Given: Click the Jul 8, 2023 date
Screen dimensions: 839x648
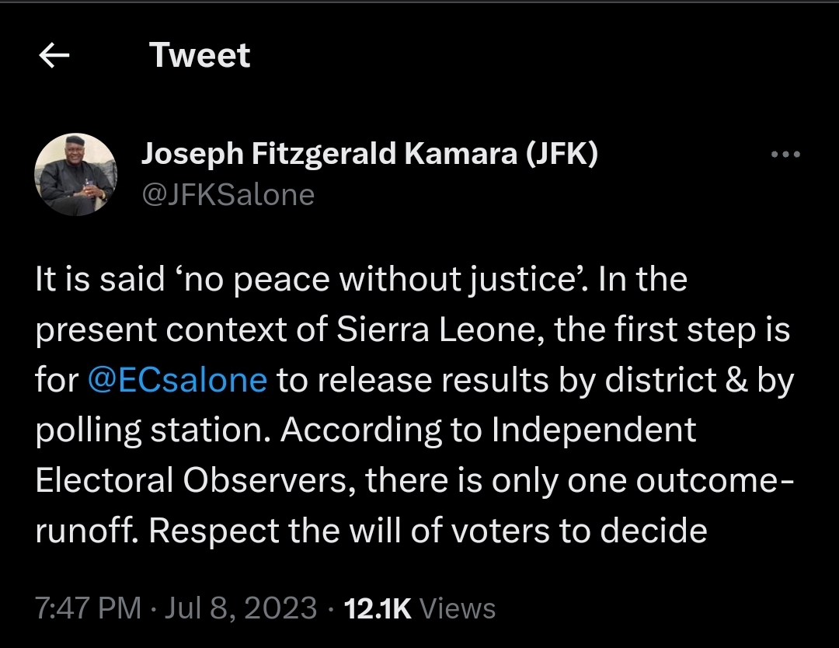Looking at the screenshot, I should click(242, 608).
